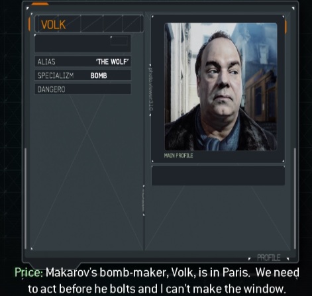Click the empty info box under VOLK
The width and height of the screenshot is (312, 296).
pos(83,44)
